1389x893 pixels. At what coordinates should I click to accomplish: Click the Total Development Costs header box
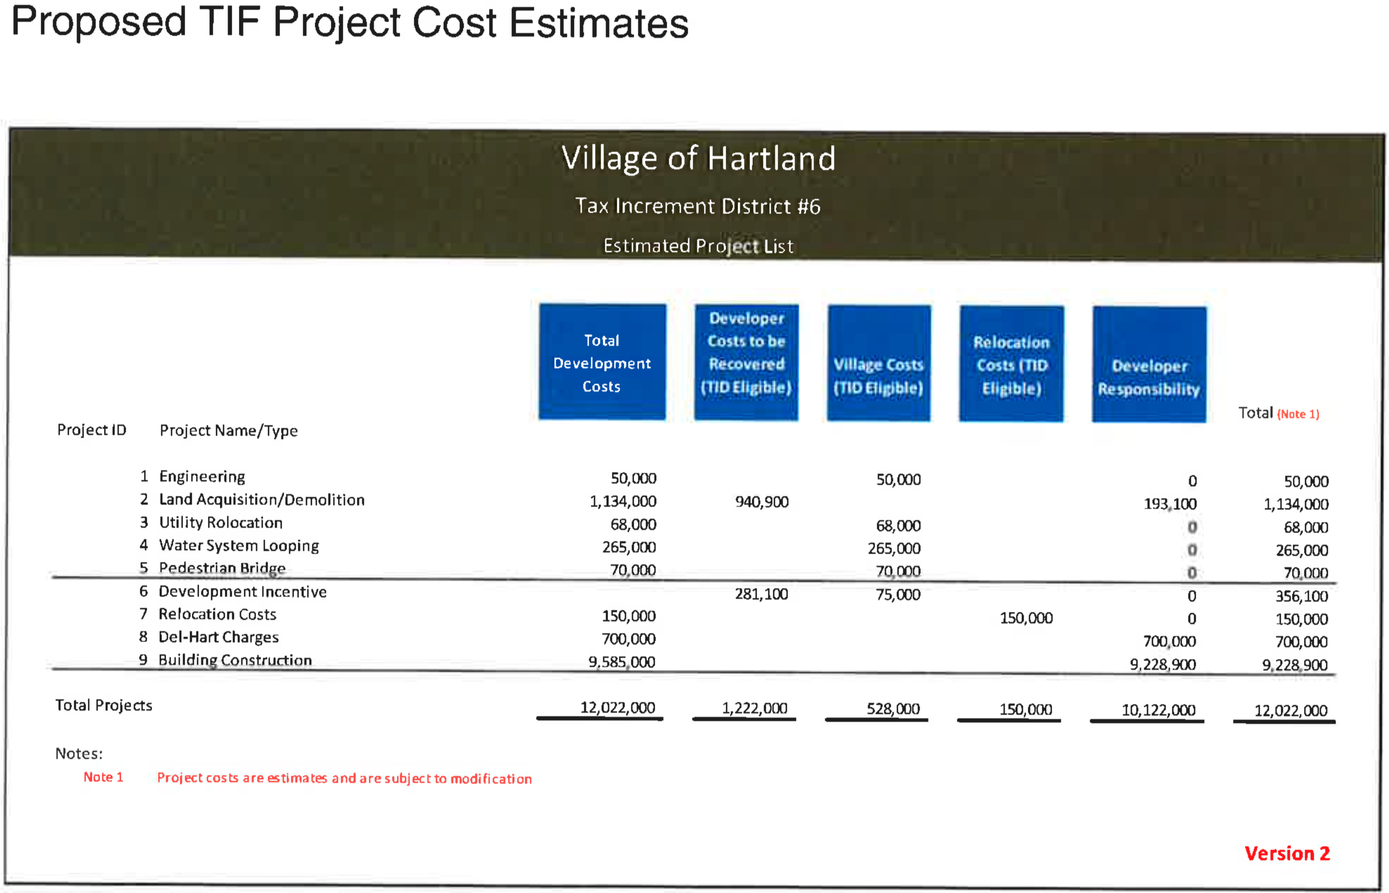pyautogui.click(x=601, y=362)
